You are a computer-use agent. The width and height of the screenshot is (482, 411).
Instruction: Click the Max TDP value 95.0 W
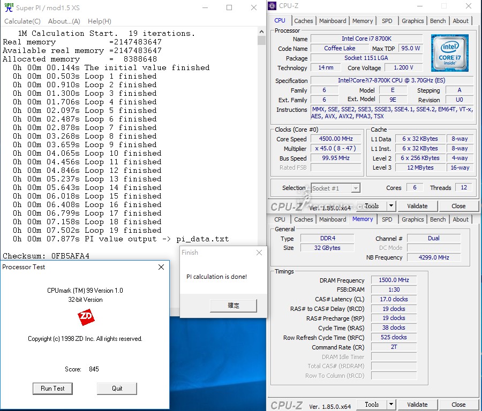point(410,48)
